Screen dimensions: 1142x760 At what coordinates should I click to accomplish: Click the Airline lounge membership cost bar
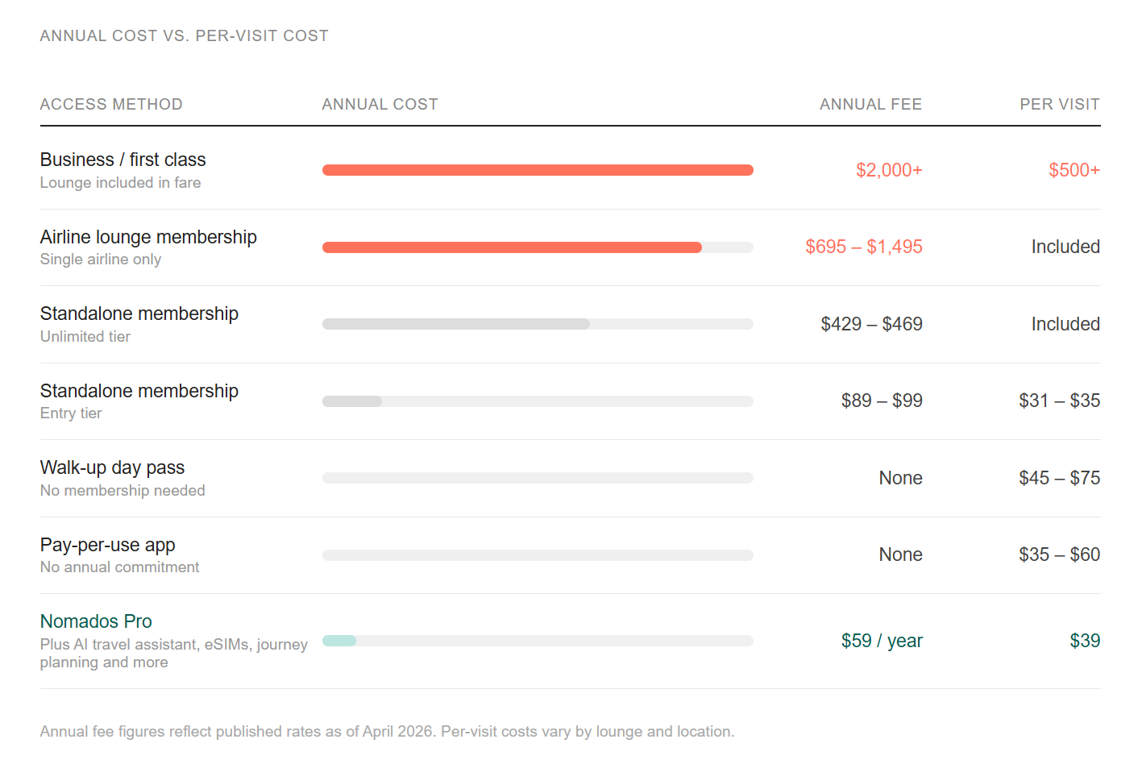coord(512,247)
